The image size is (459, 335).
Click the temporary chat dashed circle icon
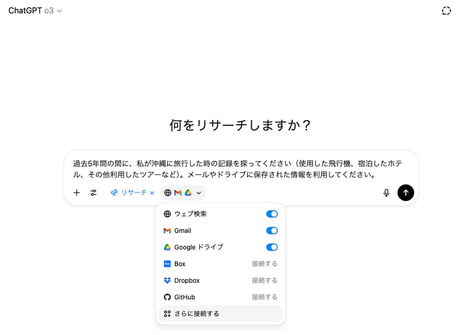pos(446,11)
